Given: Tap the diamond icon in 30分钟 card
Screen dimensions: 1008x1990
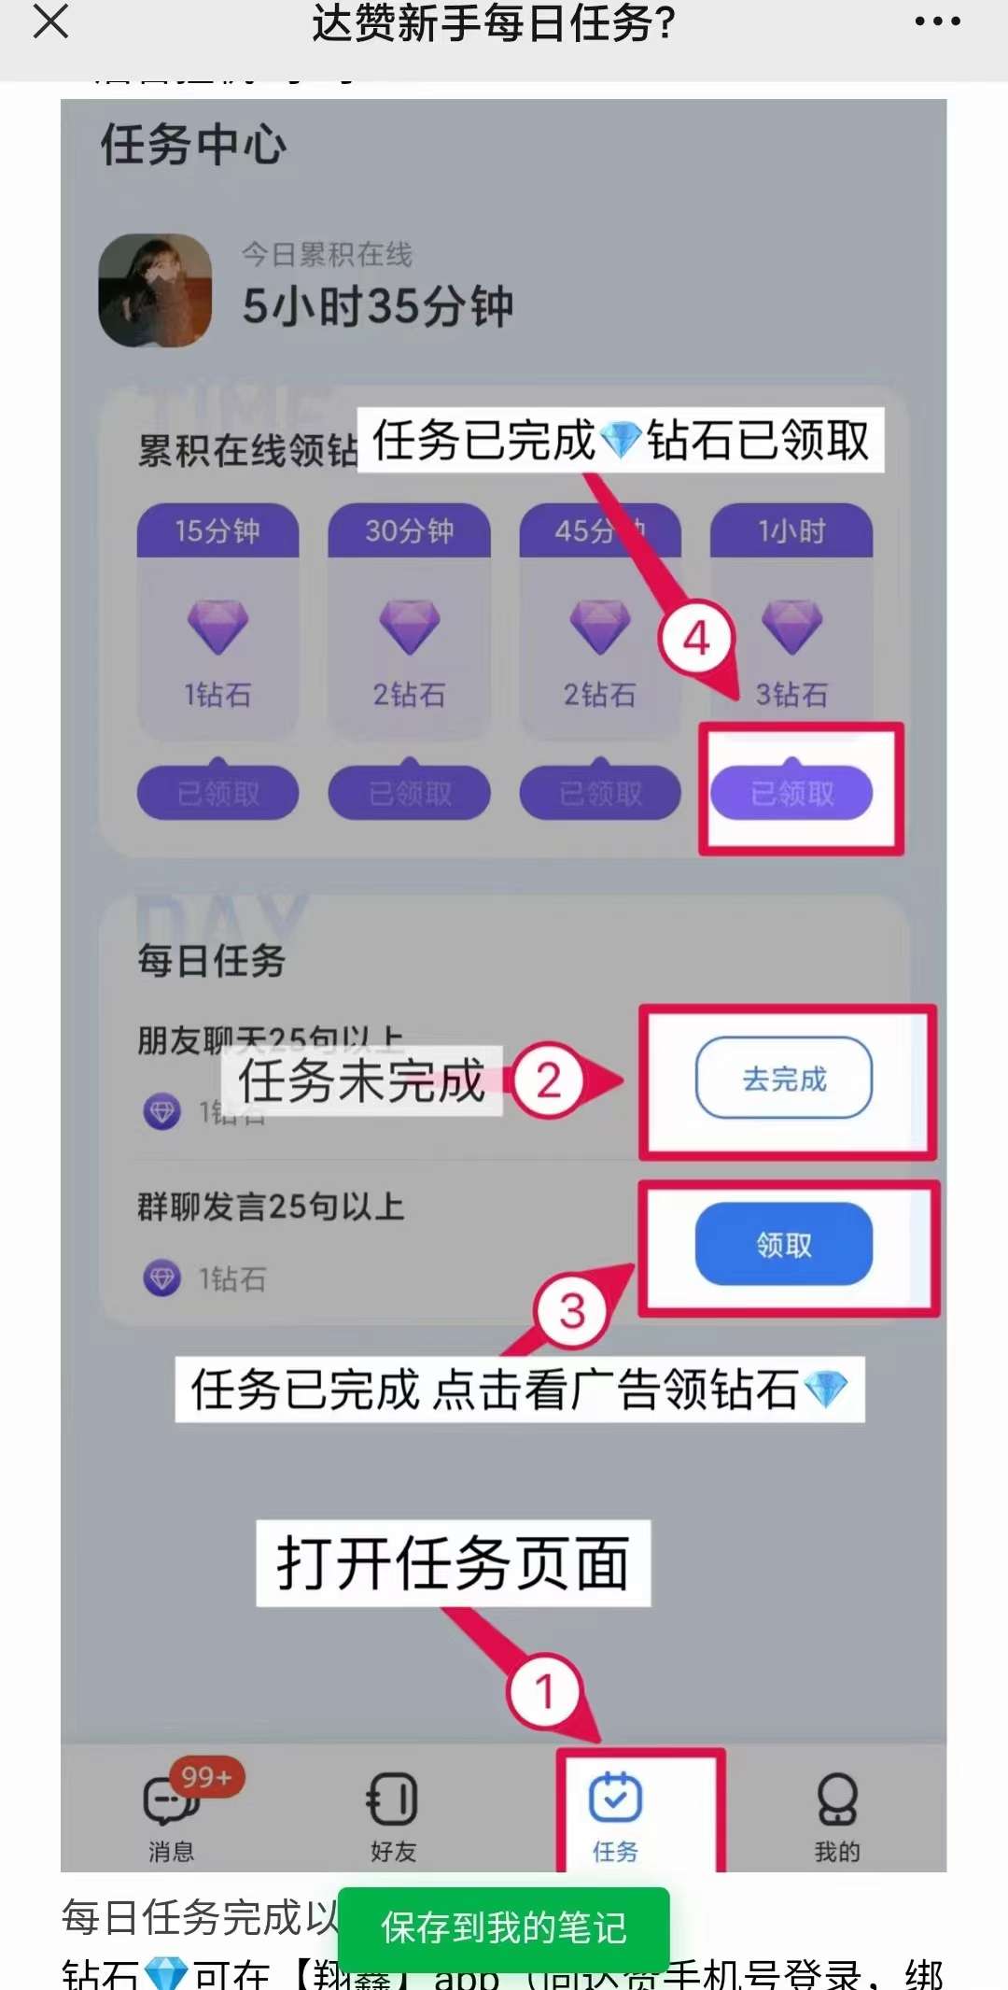Looking at the screenshot, I should pyautogui.click(x=409, y=626).
